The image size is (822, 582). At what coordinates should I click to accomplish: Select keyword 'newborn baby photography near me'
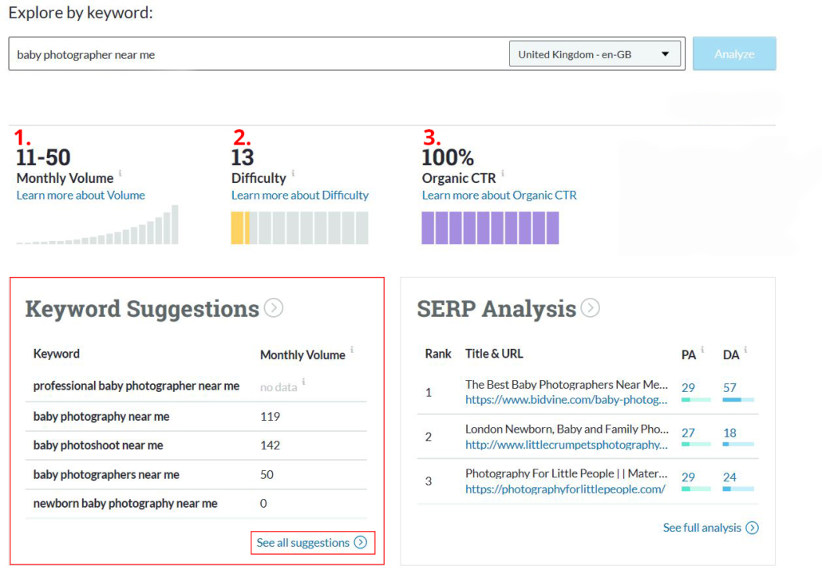click(125, 503)
